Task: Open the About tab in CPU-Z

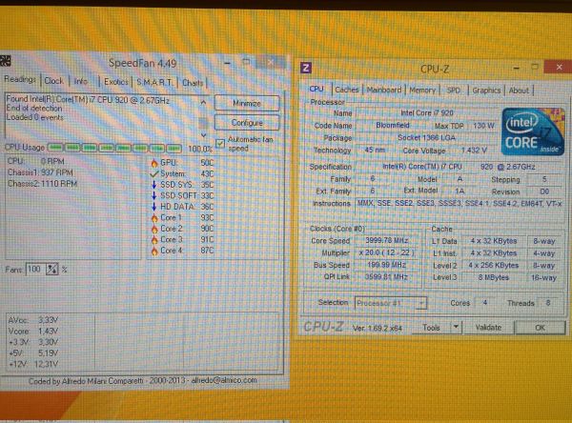Action: (x=519, y=91)
